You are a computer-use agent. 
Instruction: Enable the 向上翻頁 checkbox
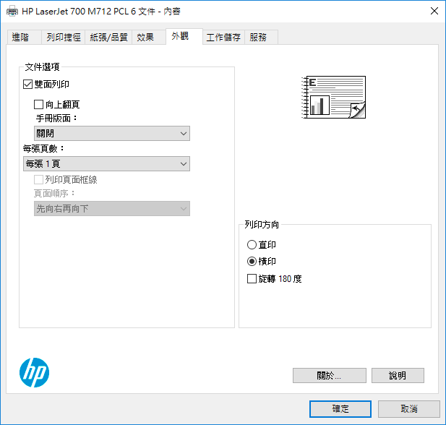[38, 104]
